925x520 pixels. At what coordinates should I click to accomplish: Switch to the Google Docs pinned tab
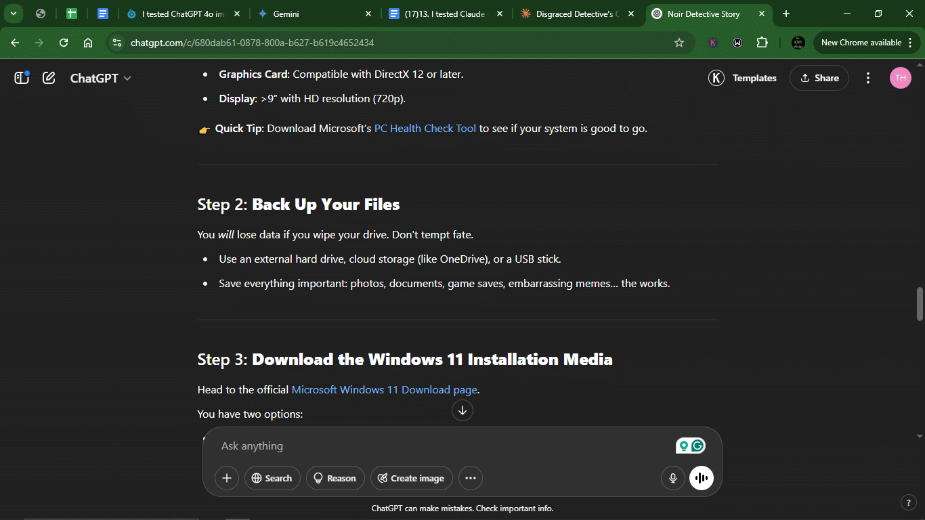103,14
